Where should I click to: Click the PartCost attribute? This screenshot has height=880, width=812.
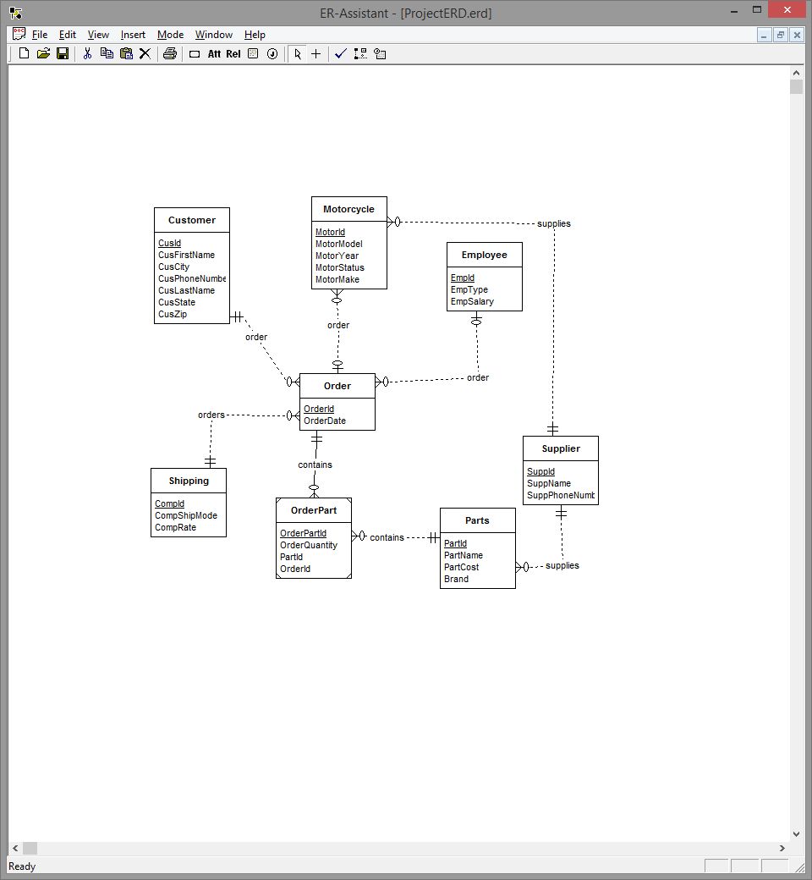(x=461, y=568)
